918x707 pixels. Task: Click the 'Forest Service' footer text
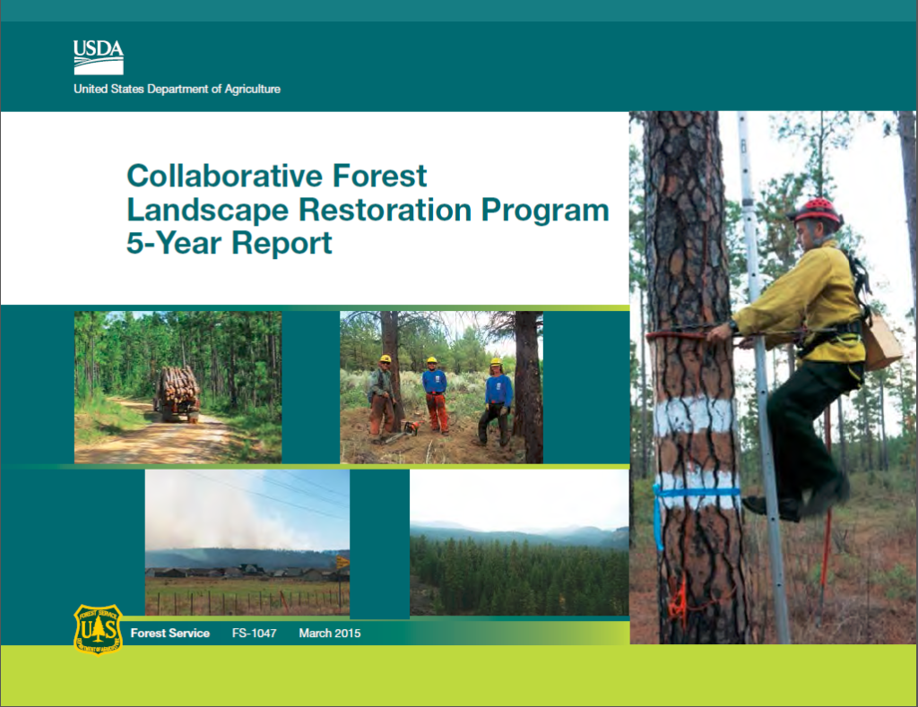169,634
